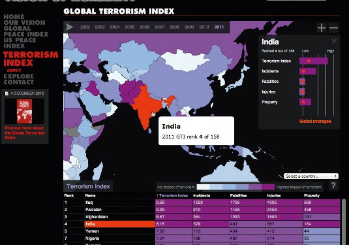Viewport: 349px width, 245px height.
Task: Select year 2002 on timeline
Action: pos(85,27)
